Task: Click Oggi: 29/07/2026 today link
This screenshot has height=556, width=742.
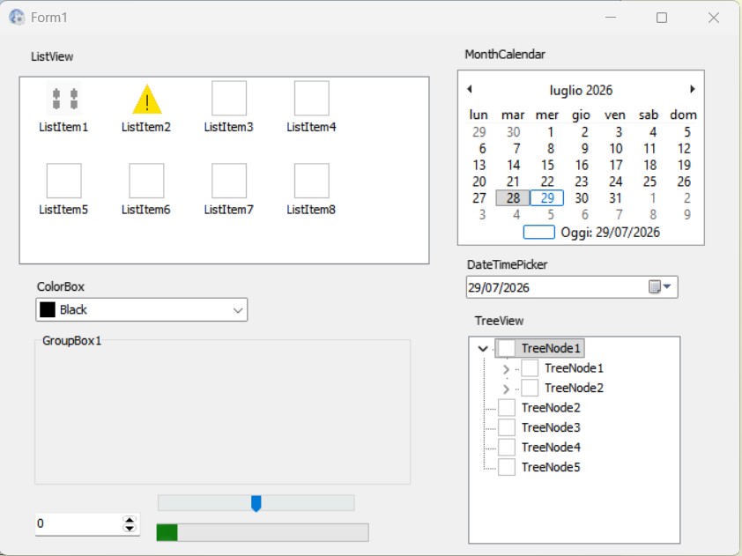Action: click(610, 233)
